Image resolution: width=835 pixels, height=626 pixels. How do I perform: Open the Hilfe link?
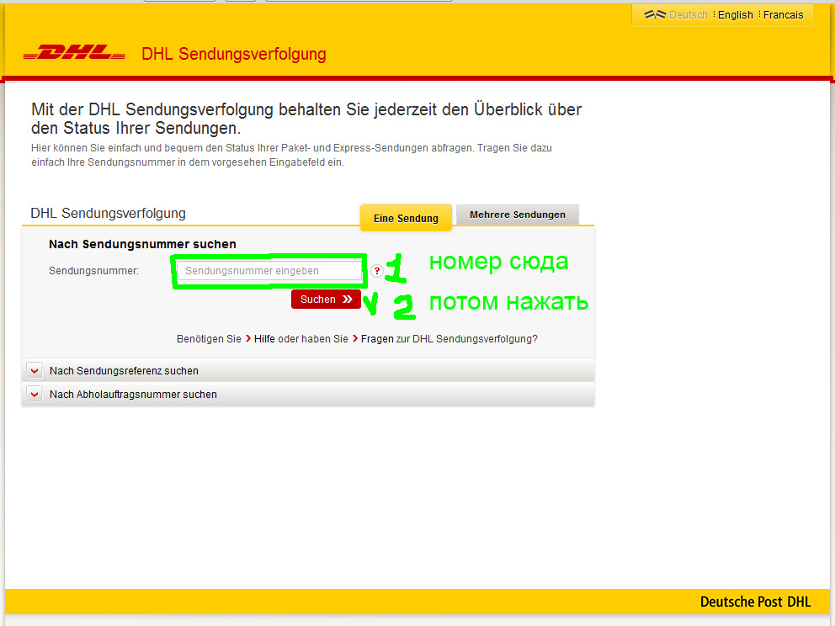point(264,339)
